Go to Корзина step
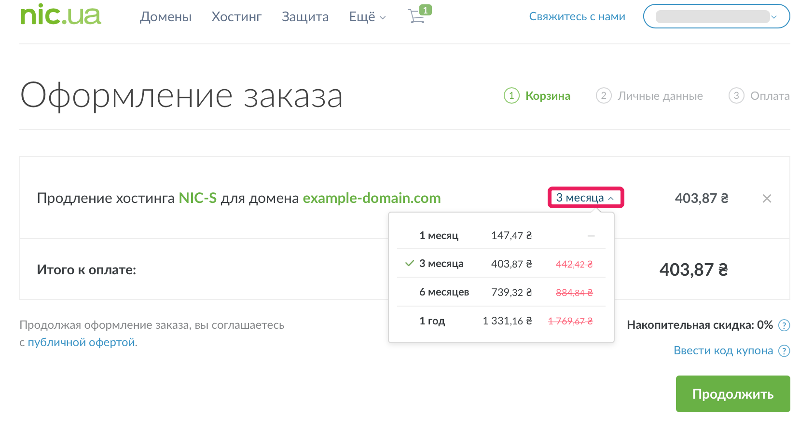Screen dimensions: 800x430 pyautogui.click(x=537, y=95)
